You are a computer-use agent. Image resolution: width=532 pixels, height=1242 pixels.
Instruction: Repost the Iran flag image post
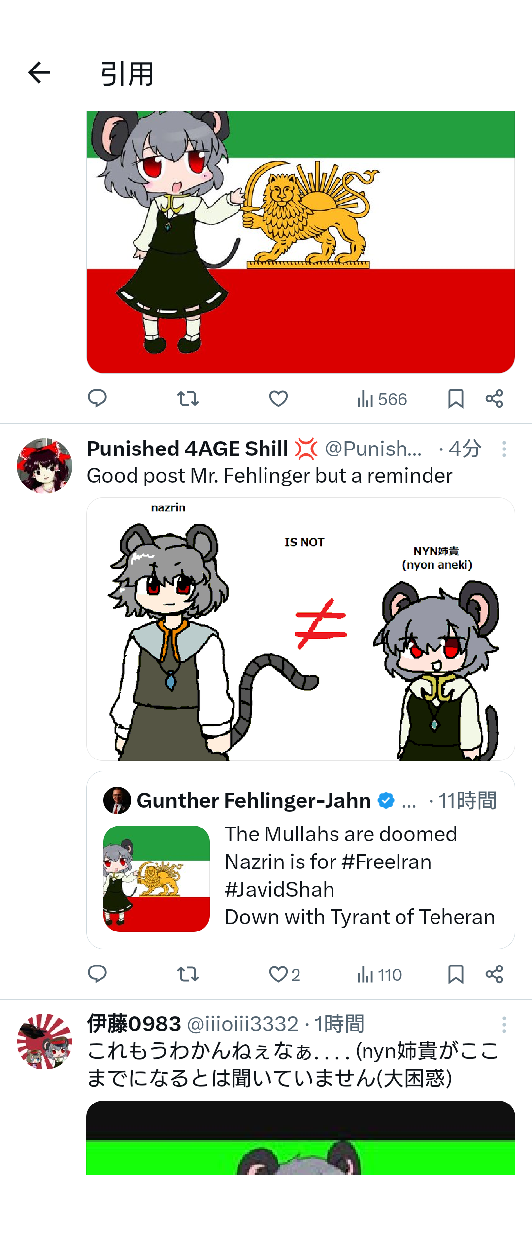click(x=188, y=398)
